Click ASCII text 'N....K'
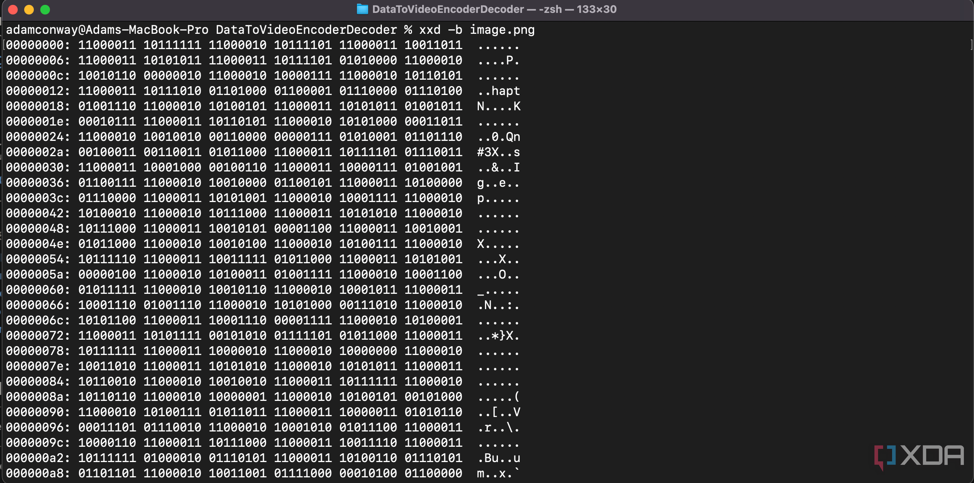974x483 pixels. [x=499, y=106]
